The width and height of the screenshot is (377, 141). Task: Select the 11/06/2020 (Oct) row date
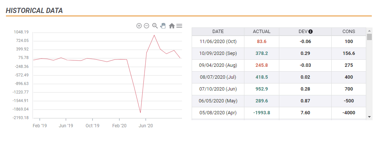[x=218, y=42]
